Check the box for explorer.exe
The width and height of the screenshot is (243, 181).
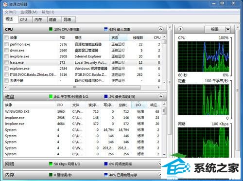(x=6, y=69)
